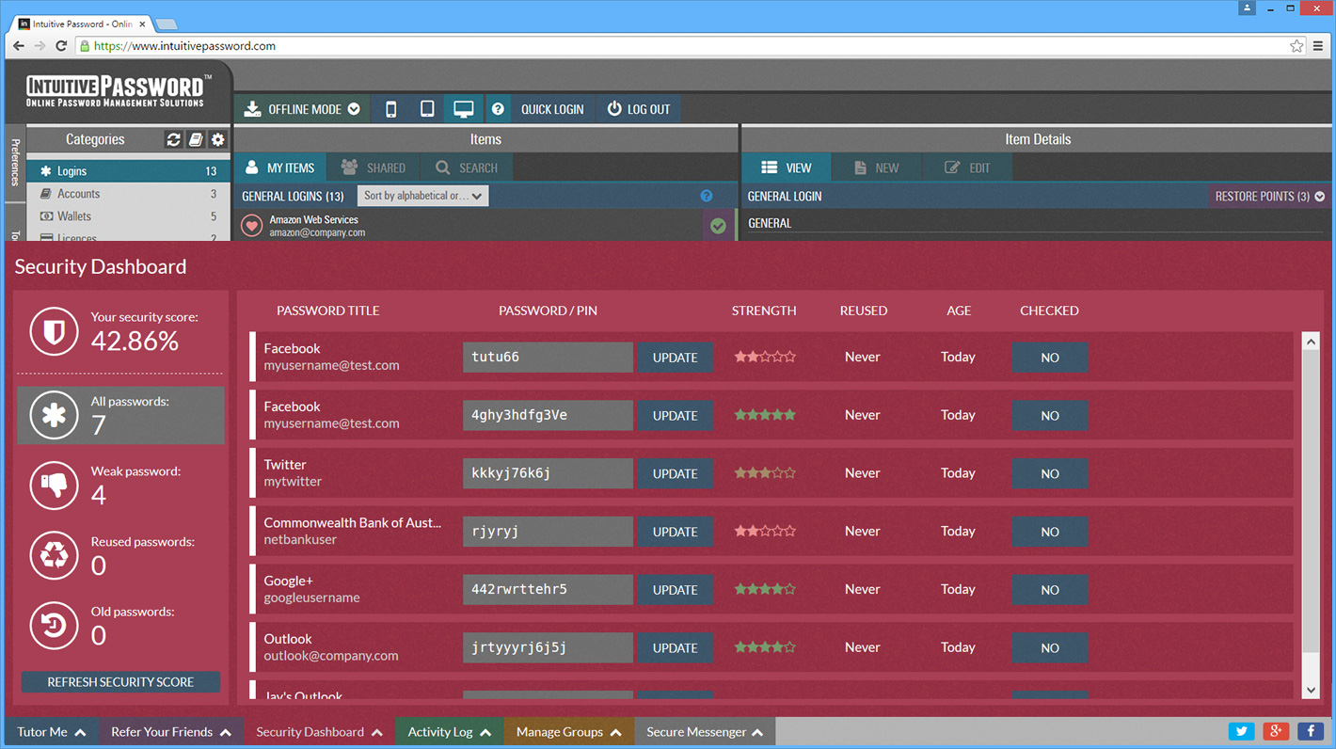Open the New tab in Item Details
The height and width of the screenshot is (749, 1336).
coord(877,167)
